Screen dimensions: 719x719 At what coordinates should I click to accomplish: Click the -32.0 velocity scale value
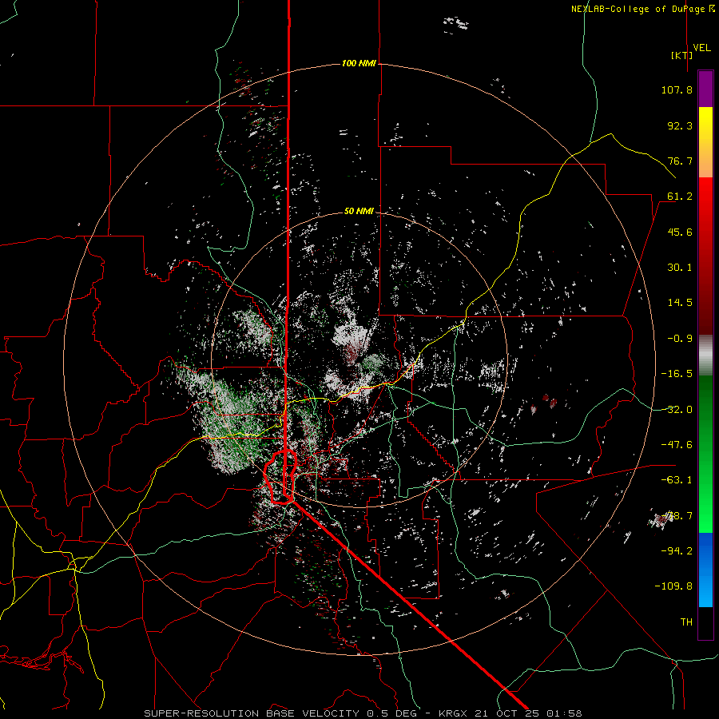677,410
